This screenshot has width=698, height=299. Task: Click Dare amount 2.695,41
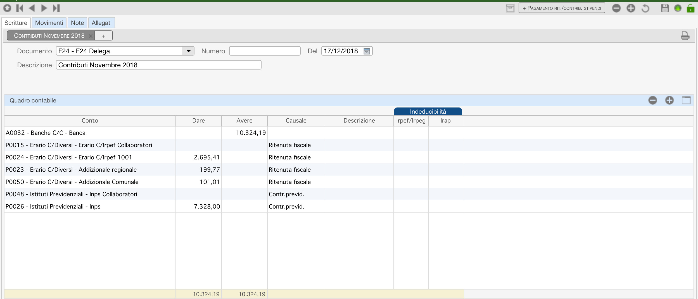point(207,157)
